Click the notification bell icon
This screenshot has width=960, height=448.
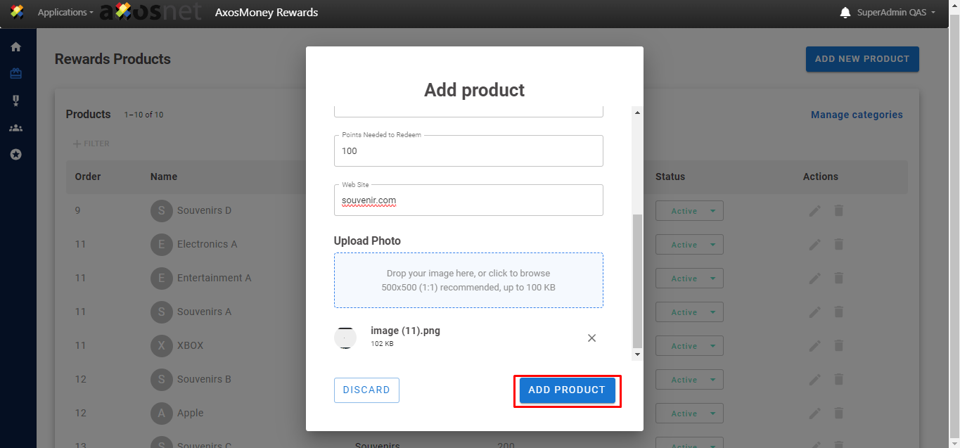[x=845, y=13]
